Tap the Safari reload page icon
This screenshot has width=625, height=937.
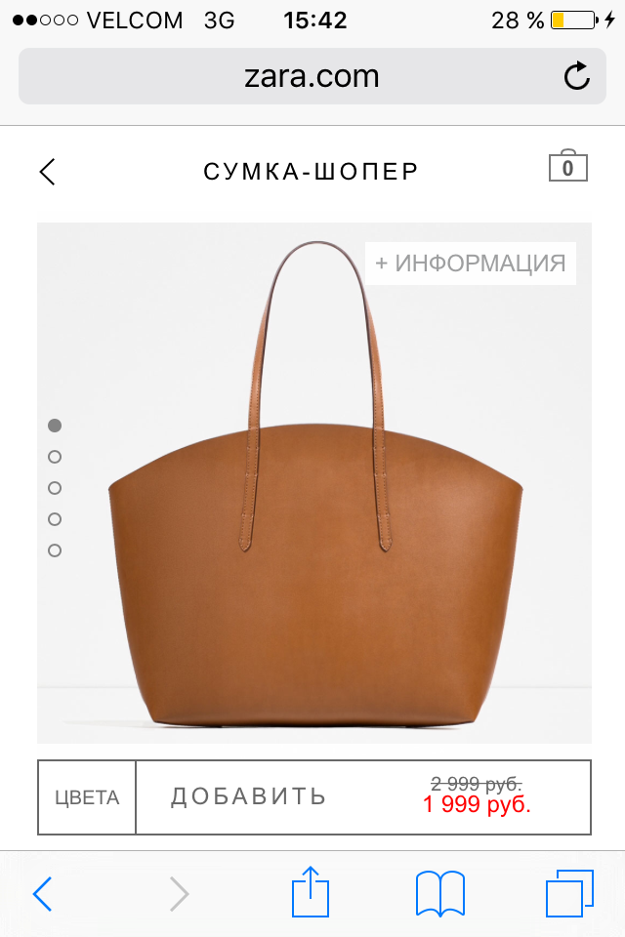[x=577, y=76]
